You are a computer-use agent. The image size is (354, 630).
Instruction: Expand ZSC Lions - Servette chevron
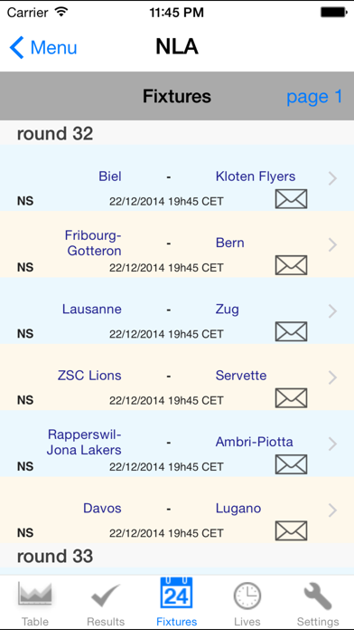pos(332,377)
